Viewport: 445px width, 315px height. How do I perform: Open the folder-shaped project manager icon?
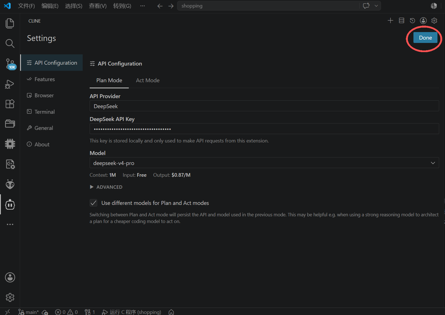10,124
